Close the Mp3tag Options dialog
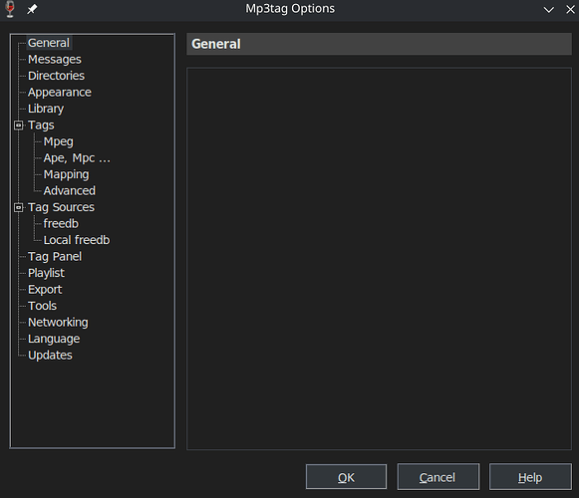This screenshot has width=579, height=498. (570, 10)
